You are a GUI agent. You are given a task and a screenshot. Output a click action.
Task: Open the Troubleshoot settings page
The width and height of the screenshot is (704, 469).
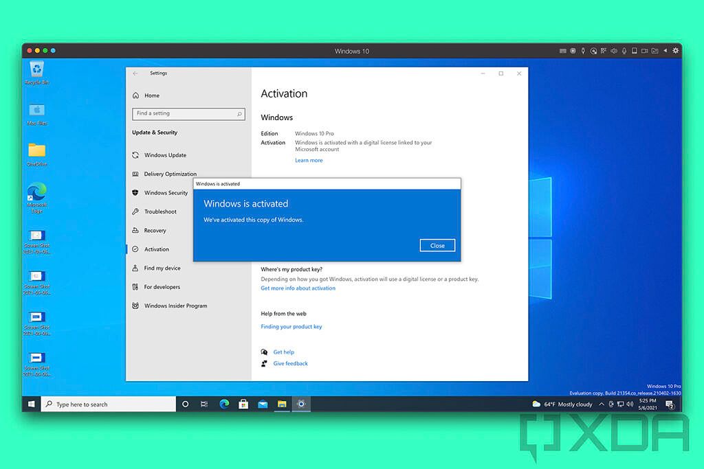click(160, 211)
